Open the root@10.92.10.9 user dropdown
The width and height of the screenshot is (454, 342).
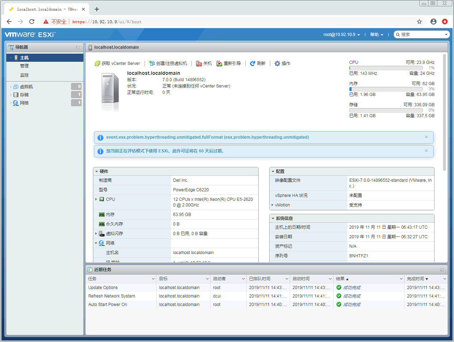[x=342, y=35]
